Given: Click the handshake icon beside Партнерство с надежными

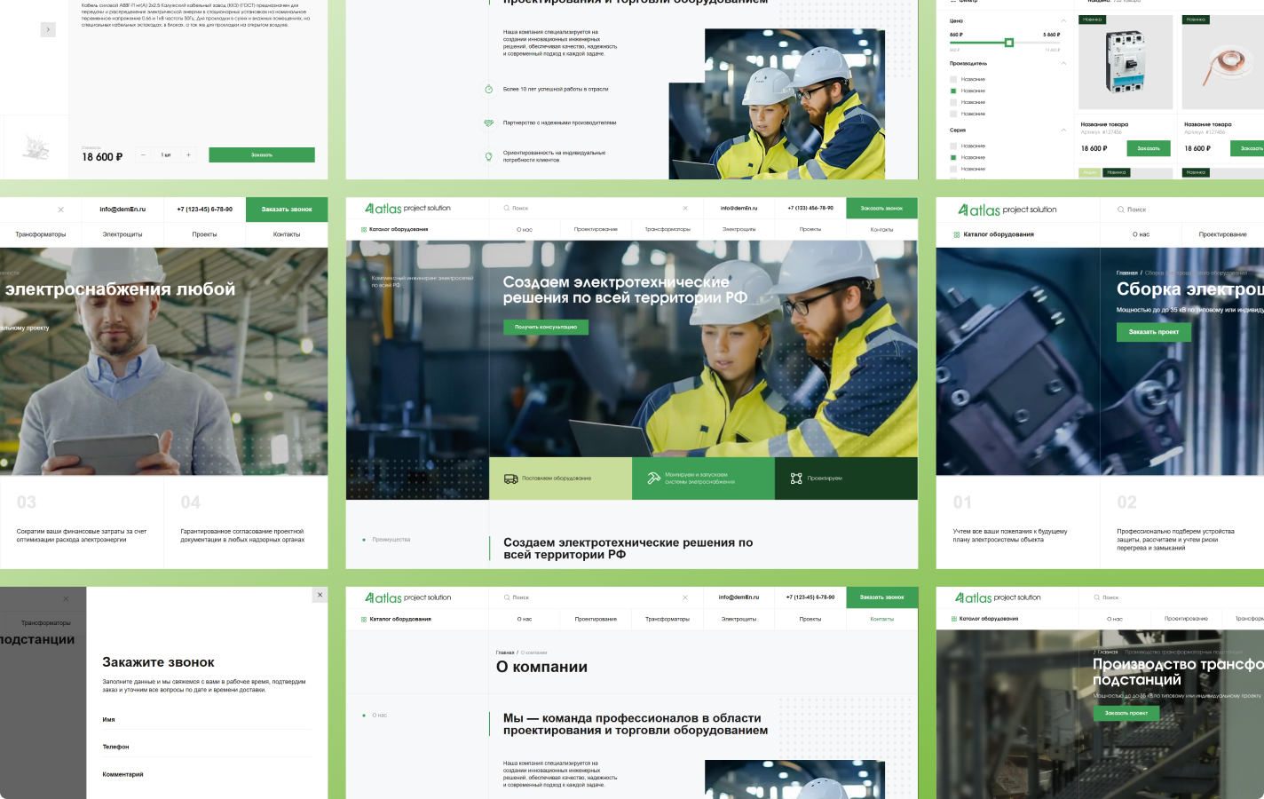Looking at the screenshot, I should tap(488, 123).
